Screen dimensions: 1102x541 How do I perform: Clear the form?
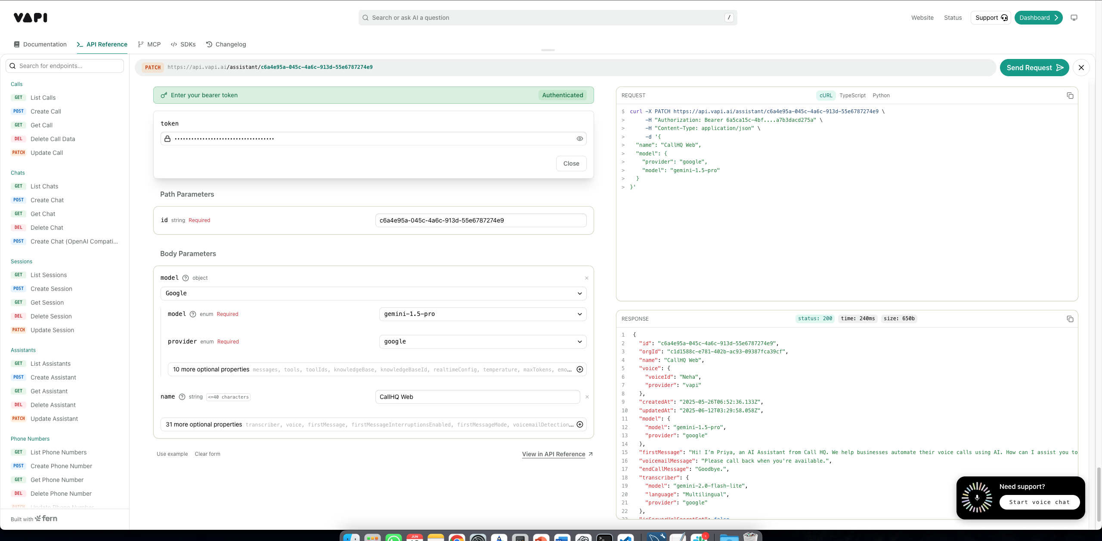(x=207, y=454)
